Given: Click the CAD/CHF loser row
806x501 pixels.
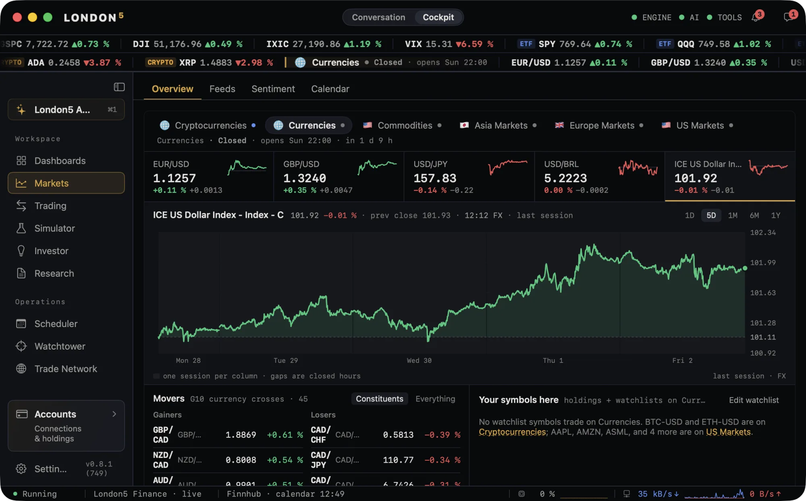Looking at the screenshot, I should coord(386,435).
